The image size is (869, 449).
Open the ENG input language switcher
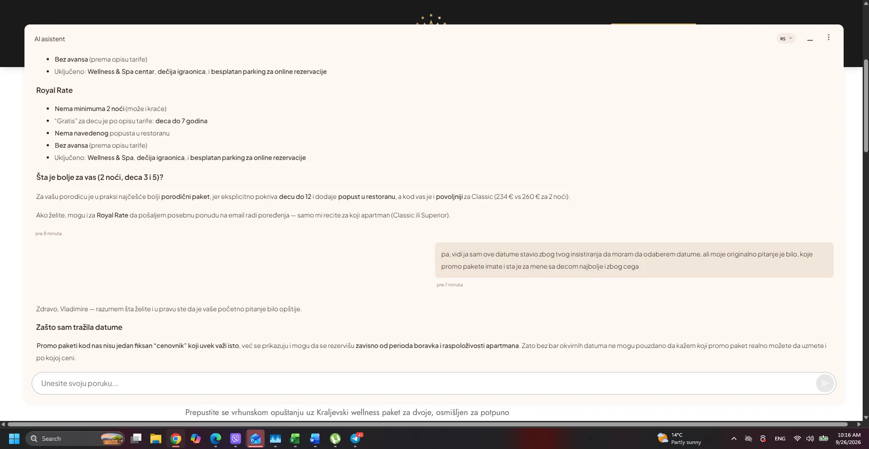pos(780,439)
